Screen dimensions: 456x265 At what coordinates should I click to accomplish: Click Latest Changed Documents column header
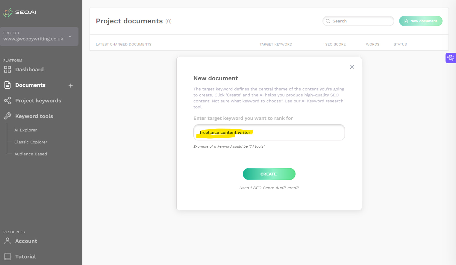coord(123,44)
